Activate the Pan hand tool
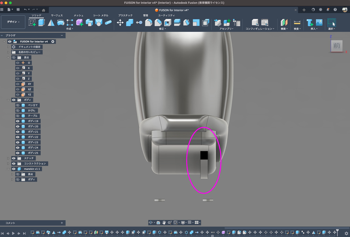 tap(164, 222)
